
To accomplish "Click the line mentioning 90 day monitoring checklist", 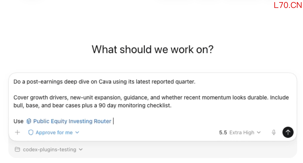I will (92, 105).
